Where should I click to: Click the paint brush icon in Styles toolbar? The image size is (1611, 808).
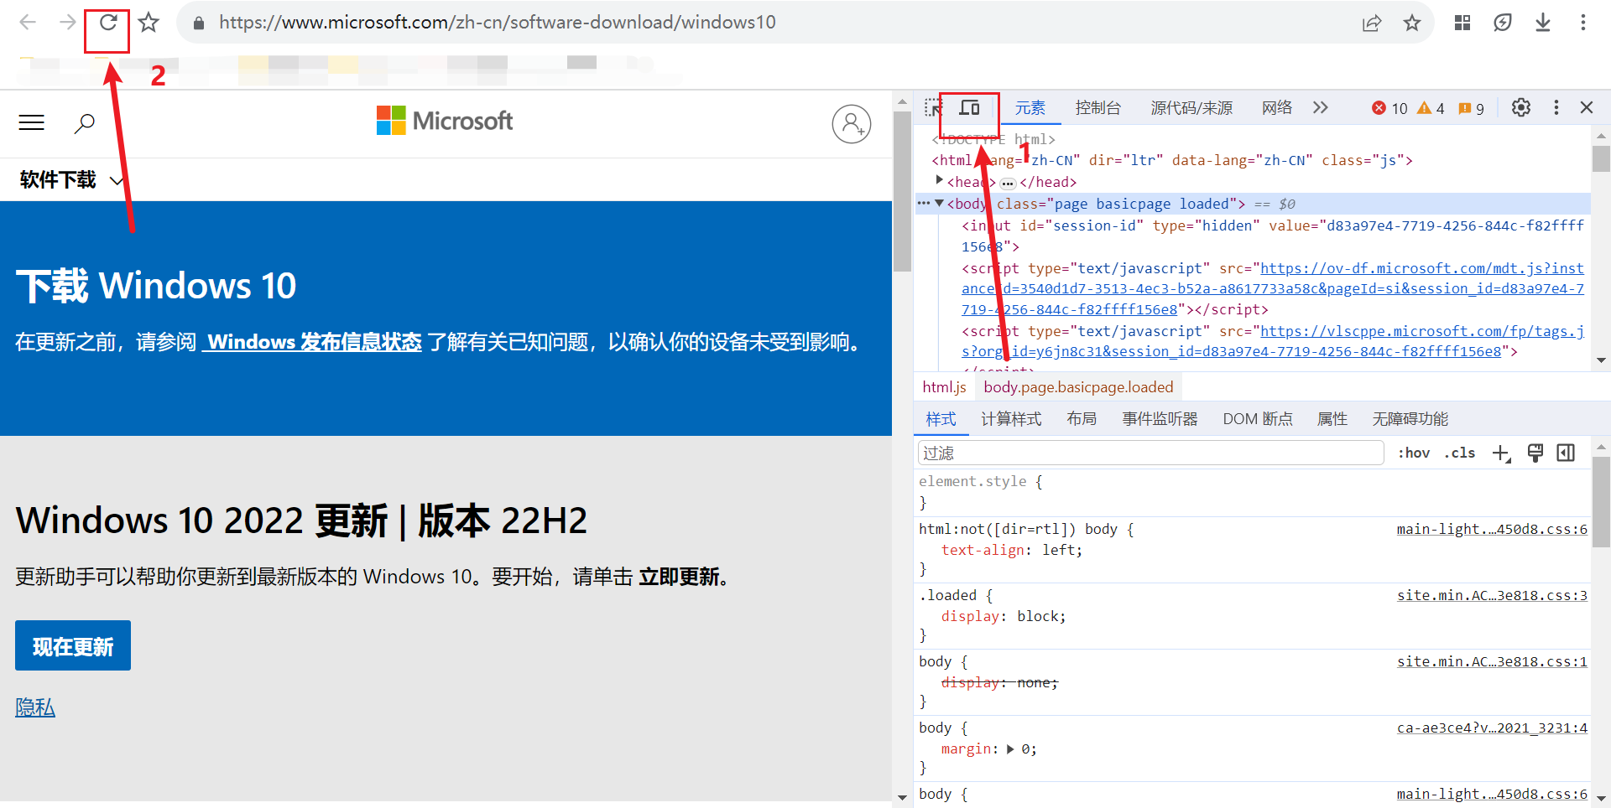[1535, 453]
